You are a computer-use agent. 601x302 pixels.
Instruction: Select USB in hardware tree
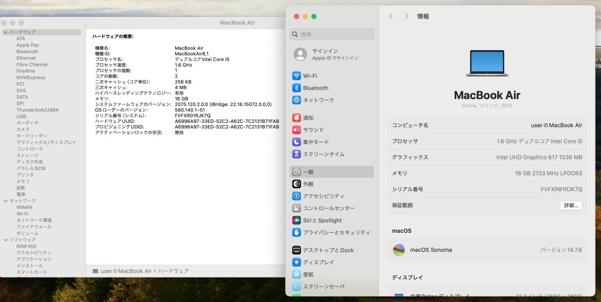pyautogui.click(x=21, y=116)
